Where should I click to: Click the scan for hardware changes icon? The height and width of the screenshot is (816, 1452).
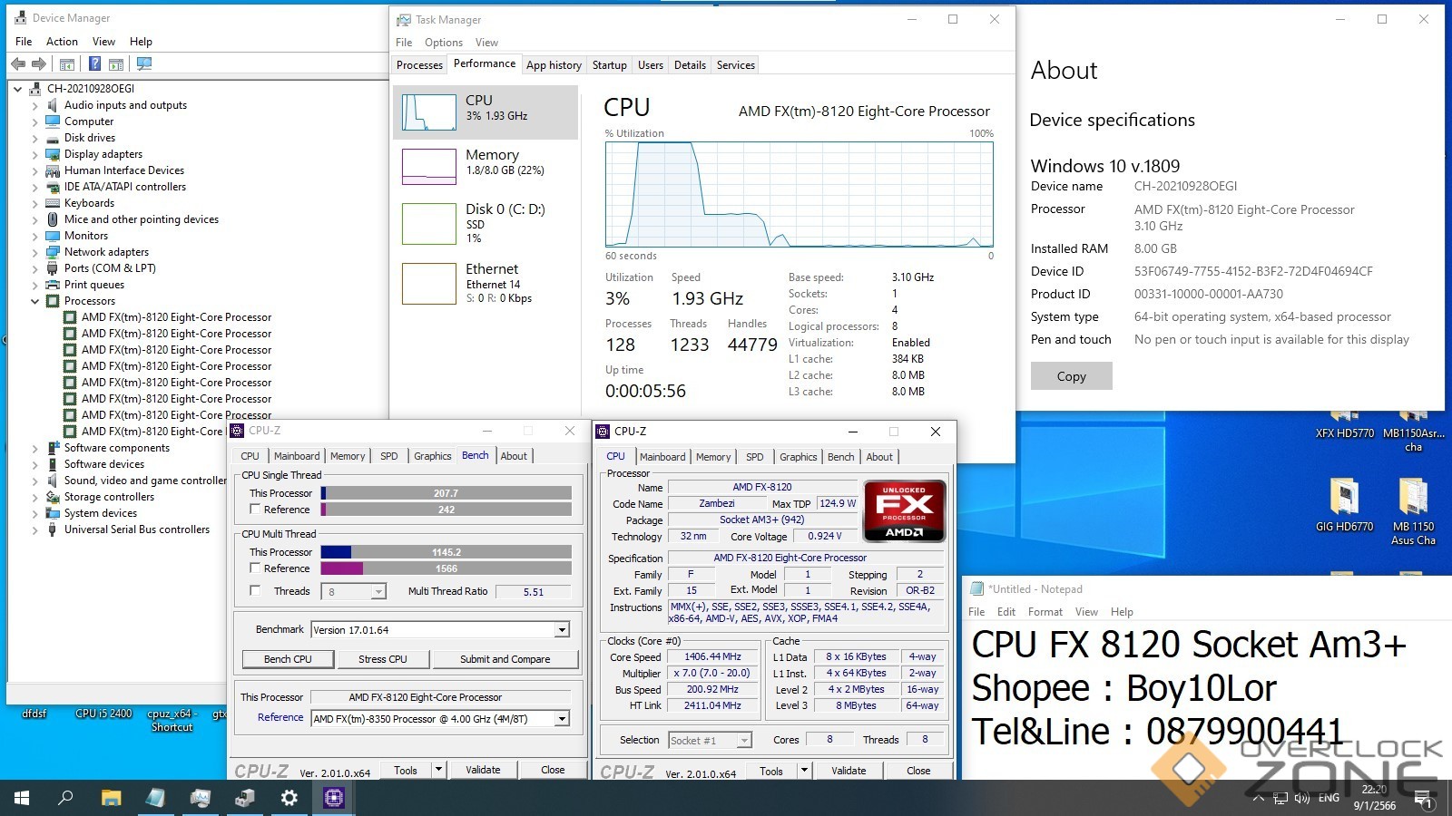click(143, 63)
